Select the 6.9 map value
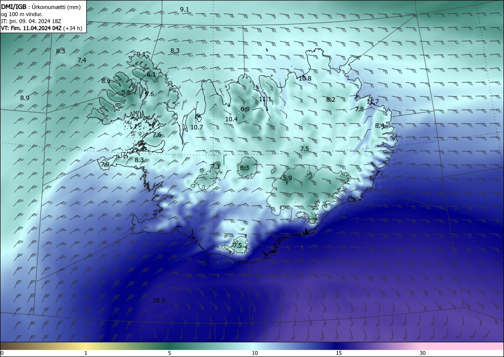The width and height of the screenshot is (504, 357). pyautogui.click(x=245, y=109)
